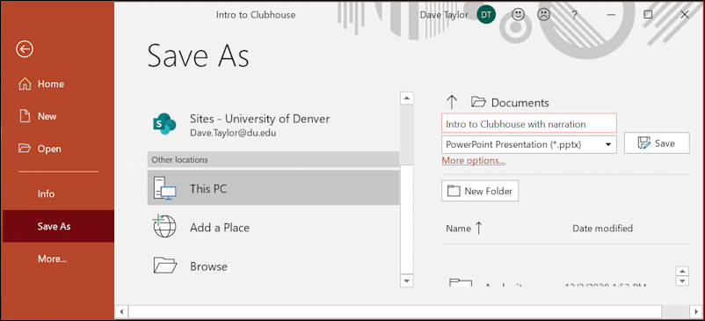Click the Browse folder icon
The height and width of the screenshot is (321, 705).
tap(165, 266)
